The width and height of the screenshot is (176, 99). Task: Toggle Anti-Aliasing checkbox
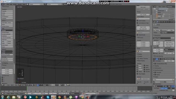pyautogui.click(x=155, y=56)
